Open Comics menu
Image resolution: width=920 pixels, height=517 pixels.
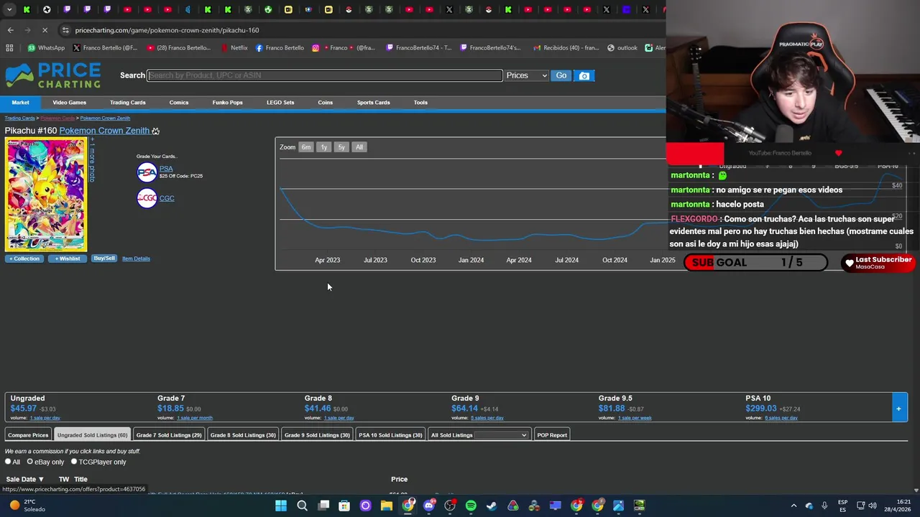pos(179,103)
